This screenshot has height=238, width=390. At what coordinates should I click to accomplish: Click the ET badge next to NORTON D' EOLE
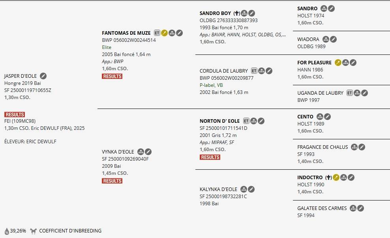pos(246,121)
